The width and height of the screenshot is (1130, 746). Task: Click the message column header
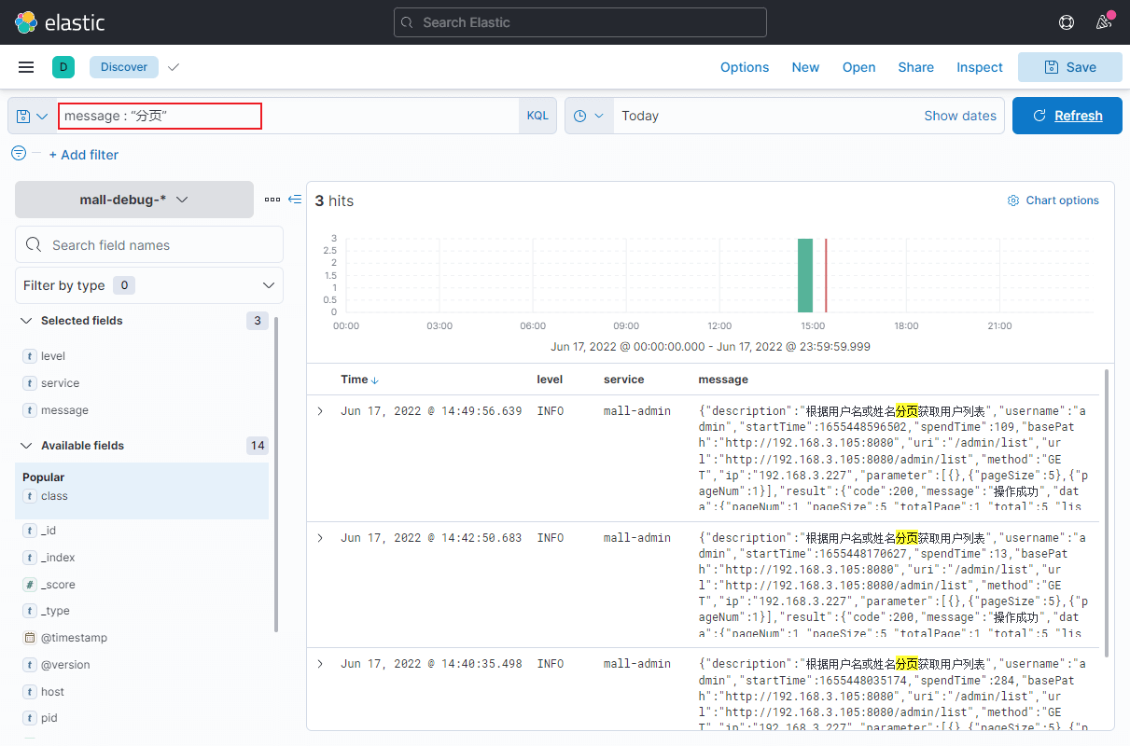(723, 380)
